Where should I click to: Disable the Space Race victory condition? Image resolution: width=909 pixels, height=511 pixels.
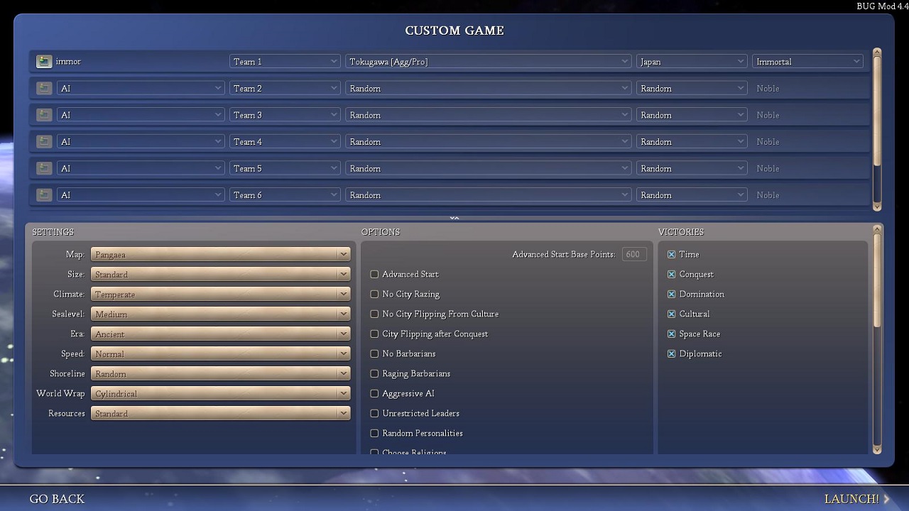click(x=671, y=334)
